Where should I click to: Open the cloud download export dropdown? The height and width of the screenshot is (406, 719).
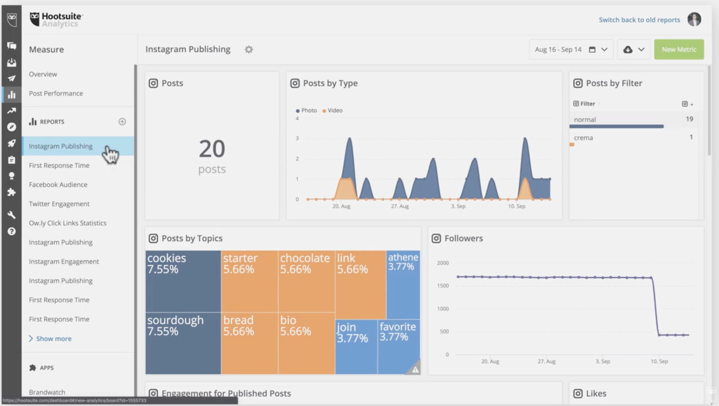(x=633, y=50)
